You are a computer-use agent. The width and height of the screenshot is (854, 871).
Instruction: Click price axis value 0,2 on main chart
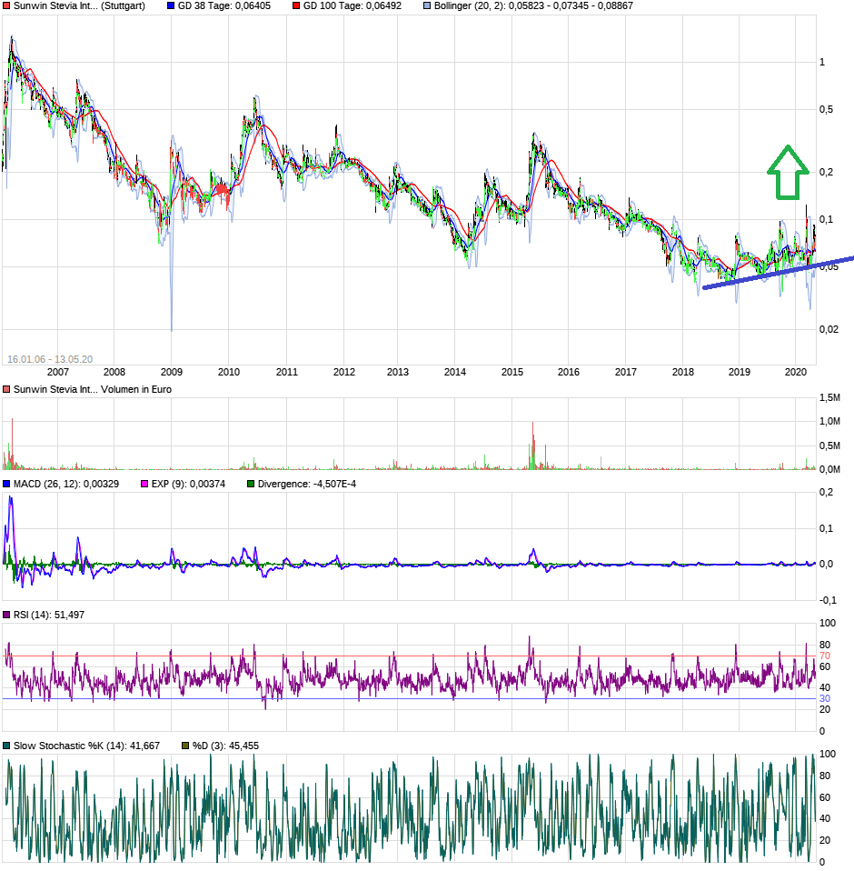[826, 172]
